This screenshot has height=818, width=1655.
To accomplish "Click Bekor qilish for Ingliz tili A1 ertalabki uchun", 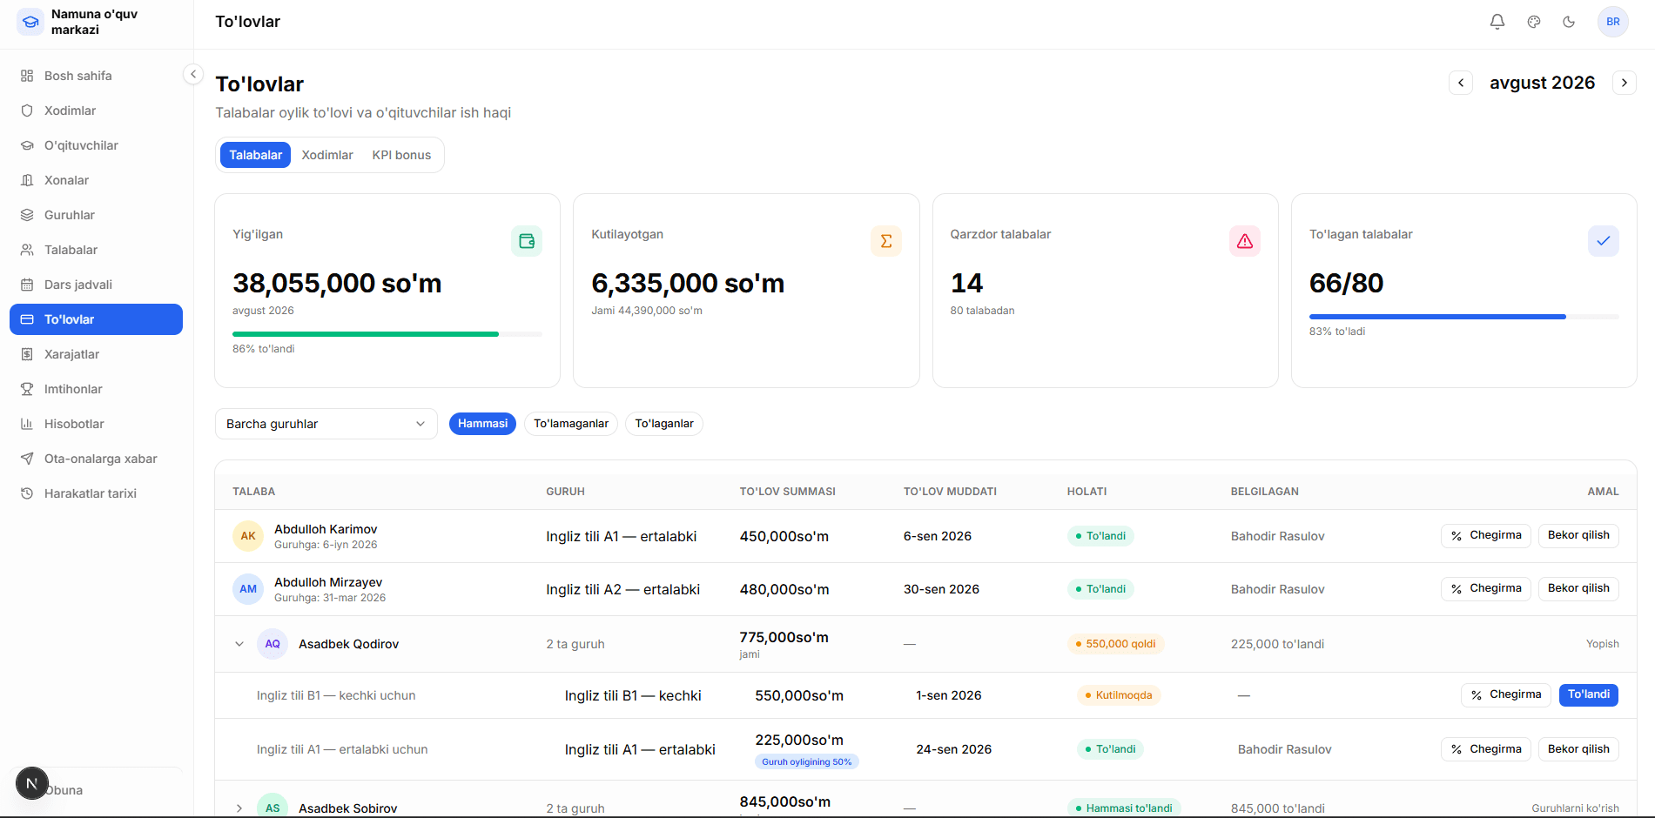I will coord(1578,749).
